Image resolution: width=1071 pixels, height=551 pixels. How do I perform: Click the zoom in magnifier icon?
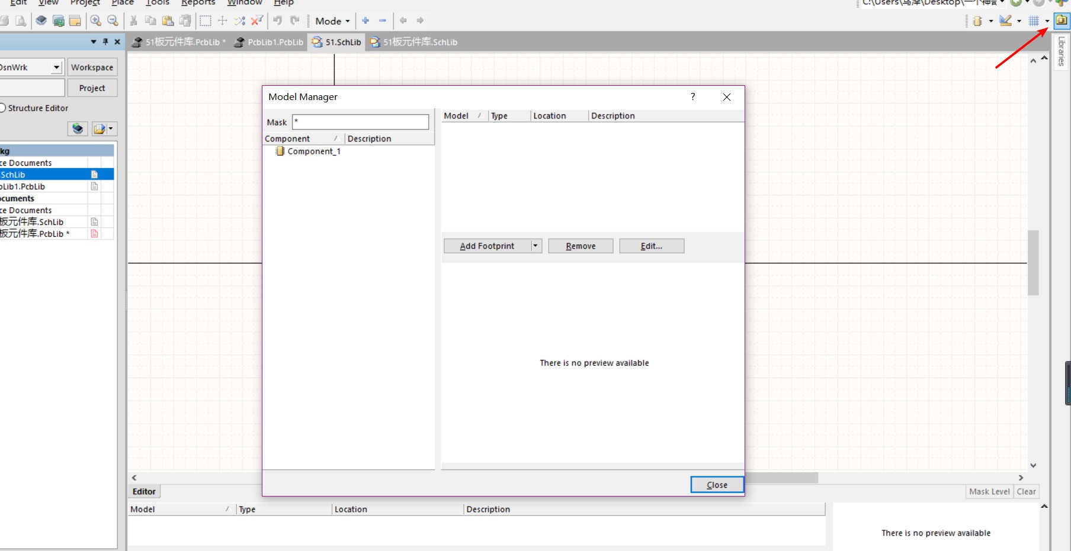(x=95, y=21)
